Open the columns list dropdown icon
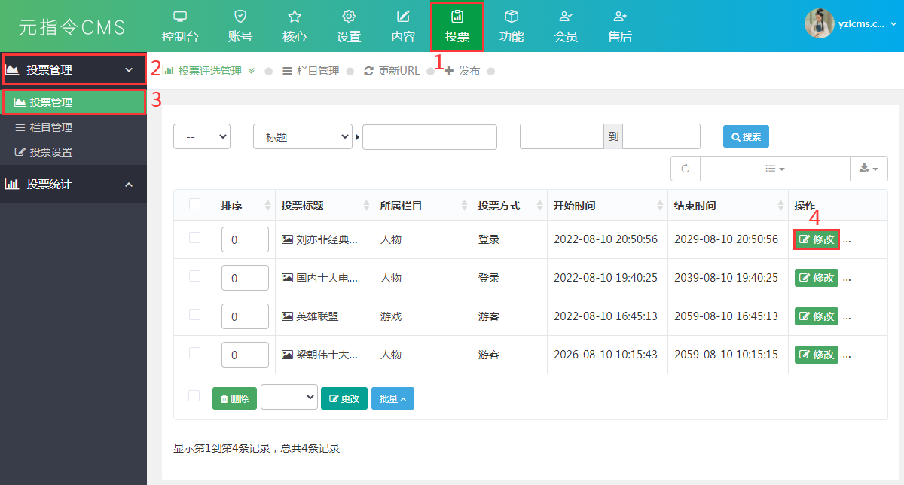 point(775,169)
